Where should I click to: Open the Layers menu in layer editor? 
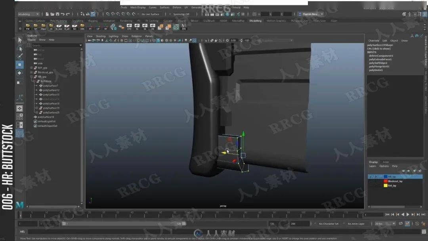pos(372,166)
